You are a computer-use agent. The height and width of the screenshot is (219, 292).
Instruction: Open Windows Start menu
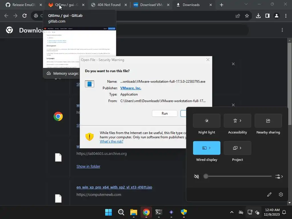pyautogui.click(x=108, y=212)
